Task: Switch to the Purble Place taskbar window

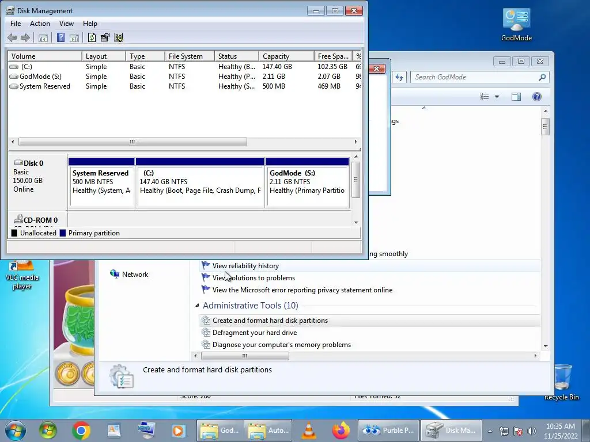Action: [388, 430]
